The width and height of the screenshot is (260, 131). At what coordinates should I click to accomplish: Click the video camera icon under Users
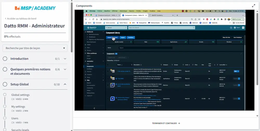[13, 122]
